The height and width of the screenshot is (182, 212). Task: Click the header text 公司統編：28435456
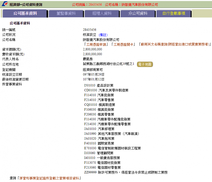(87, 5)
